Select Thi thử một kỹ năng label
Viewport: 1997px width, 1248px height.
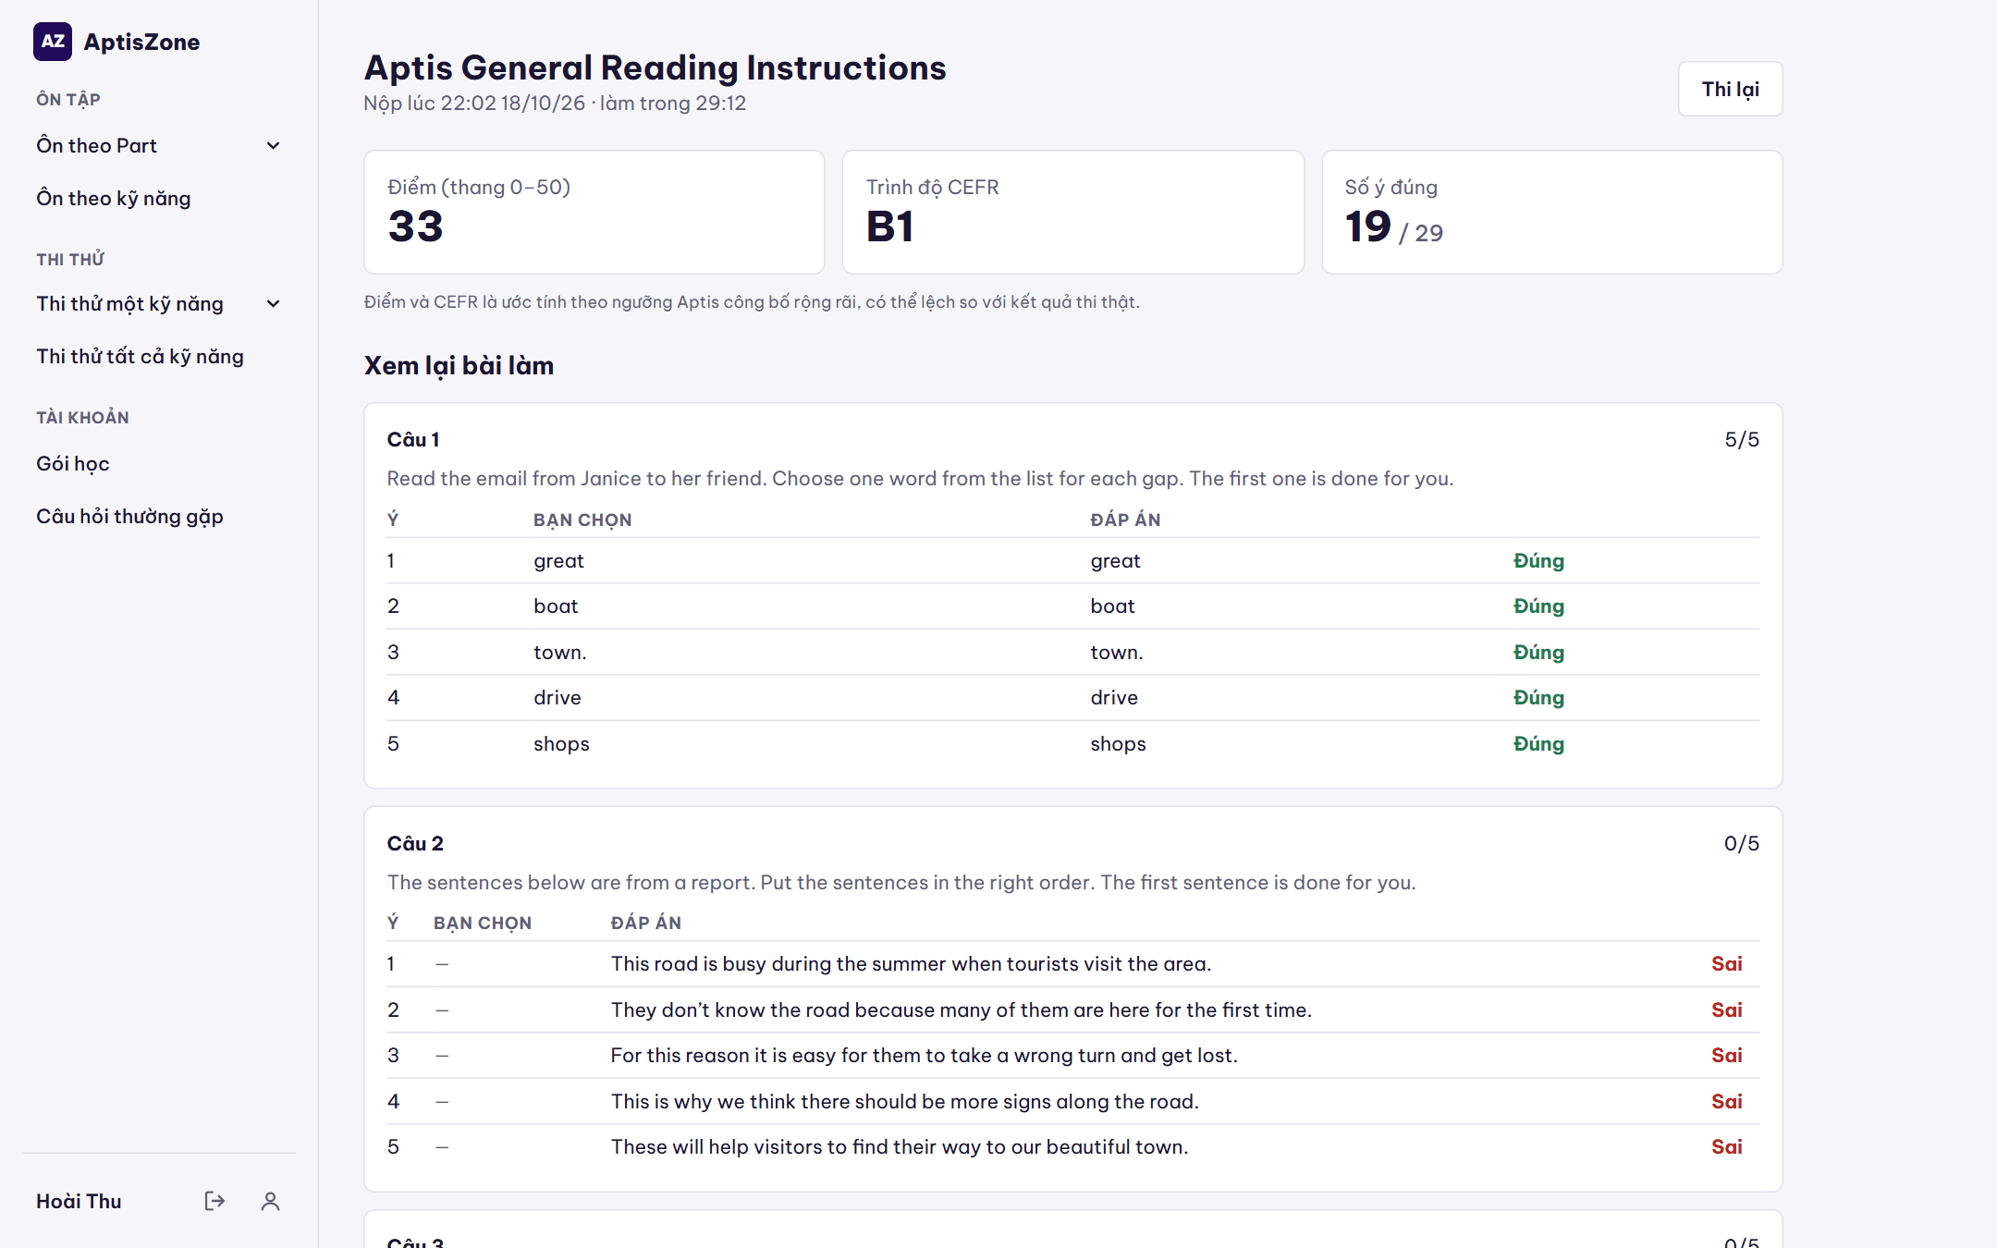[x=129, y=303]
